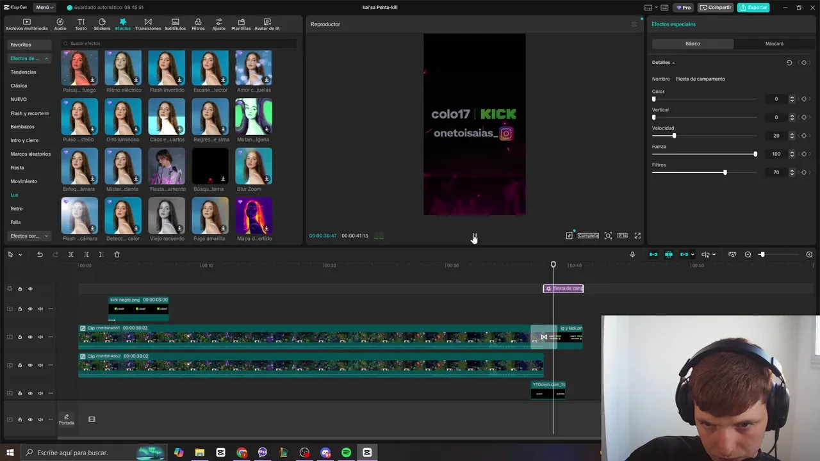Open the Transiciones tab

tap(148, 24)
